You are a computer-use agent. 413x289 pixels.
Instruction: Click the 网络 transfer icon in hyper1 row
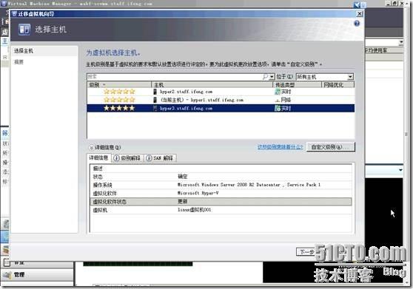[x=278, y=100]
